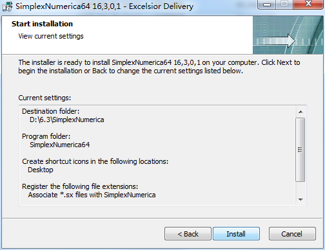Close the SimplexNumerica64 installer window
325x250 pixels.
pos(308,4)
